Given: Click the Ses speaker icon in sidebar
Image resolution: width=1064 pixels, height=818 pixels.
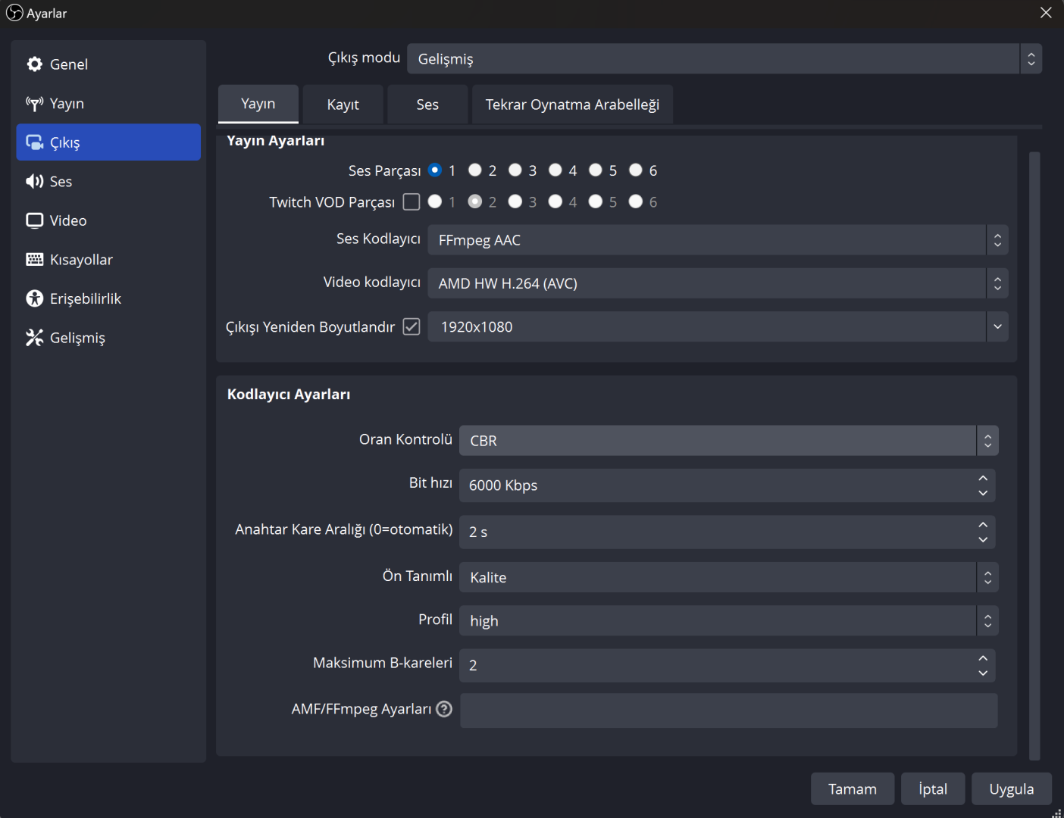Looking at the screenshot, I should click(x=34, y=182).
